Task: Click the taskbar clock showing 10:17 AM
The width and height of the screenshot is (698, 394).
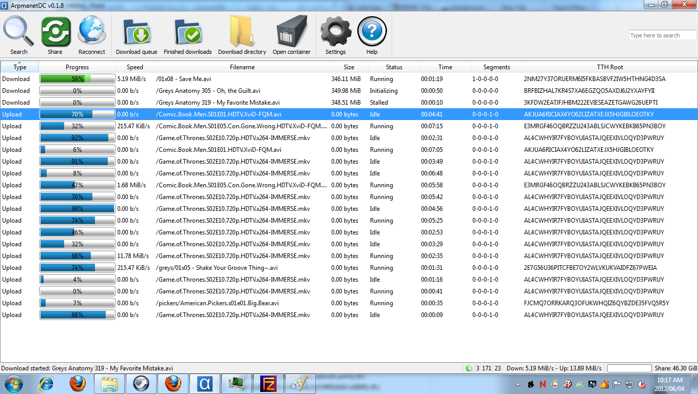Action: 670,384
